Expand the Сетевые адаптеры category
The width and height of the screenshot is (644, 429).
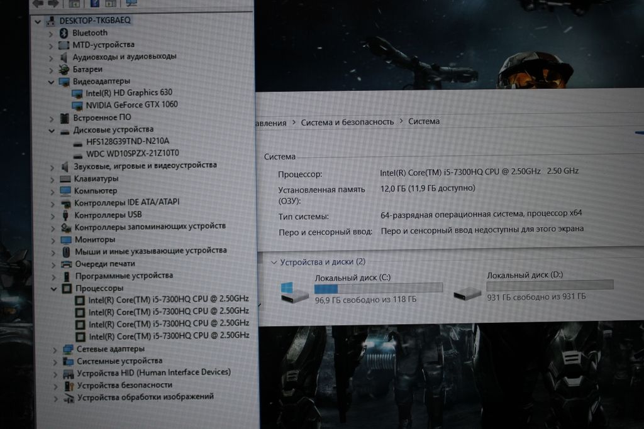(55, 349)
